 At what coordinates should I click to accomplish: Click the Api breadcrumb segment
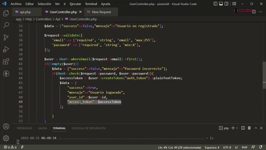click(58, 19)
